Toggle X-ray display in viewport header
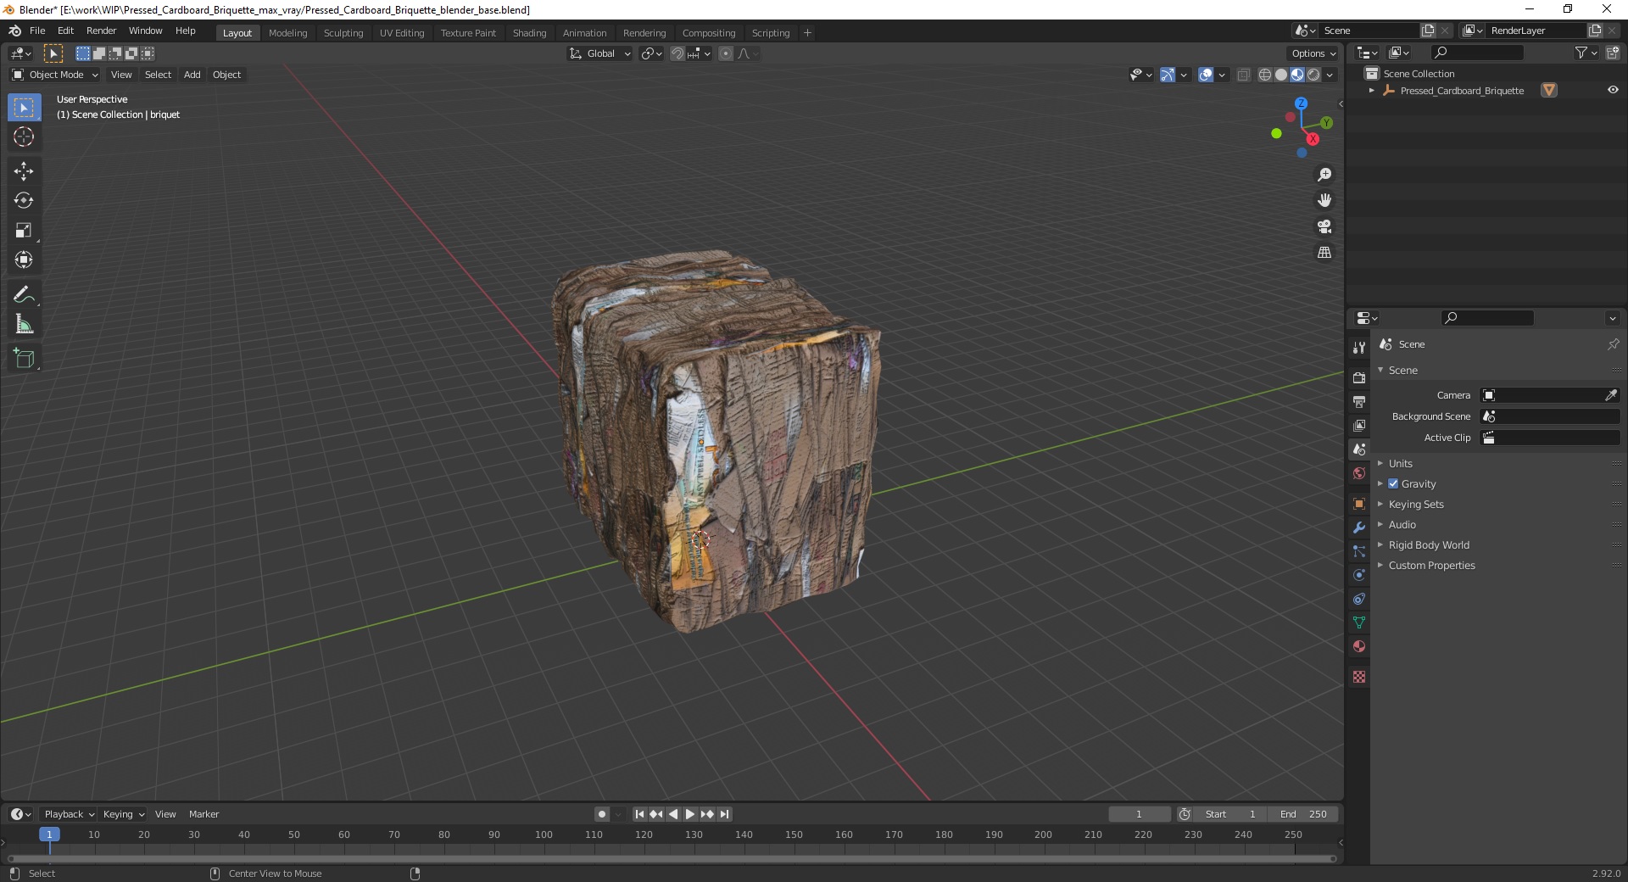1628x882 pixels. (x=1243, y=75)
